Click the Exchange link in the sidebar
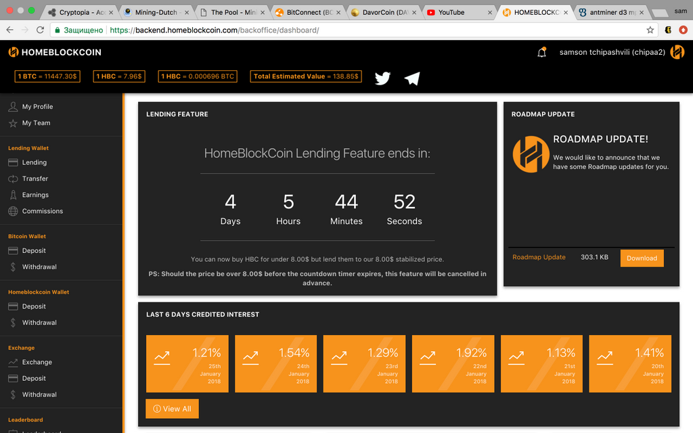 click(x=37, y=363)
